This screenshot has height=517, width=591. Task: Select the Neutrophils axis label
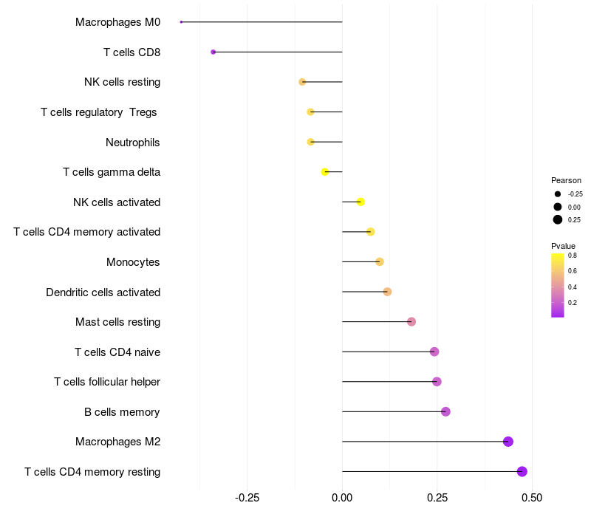133,142
